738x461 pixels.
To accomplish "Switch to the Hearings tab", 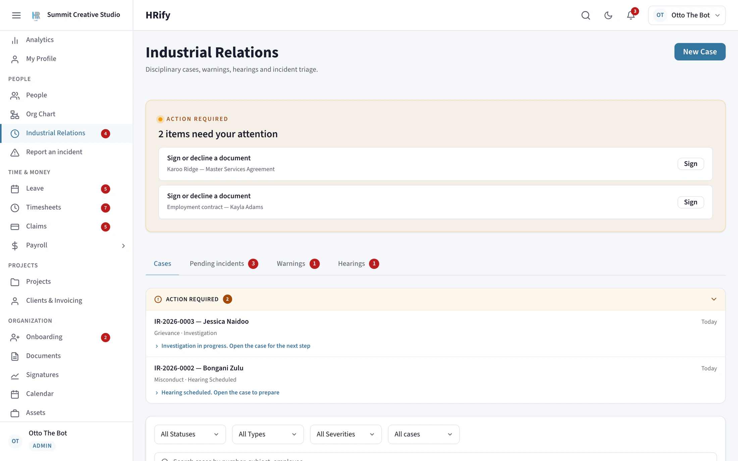I will (358, 264).
